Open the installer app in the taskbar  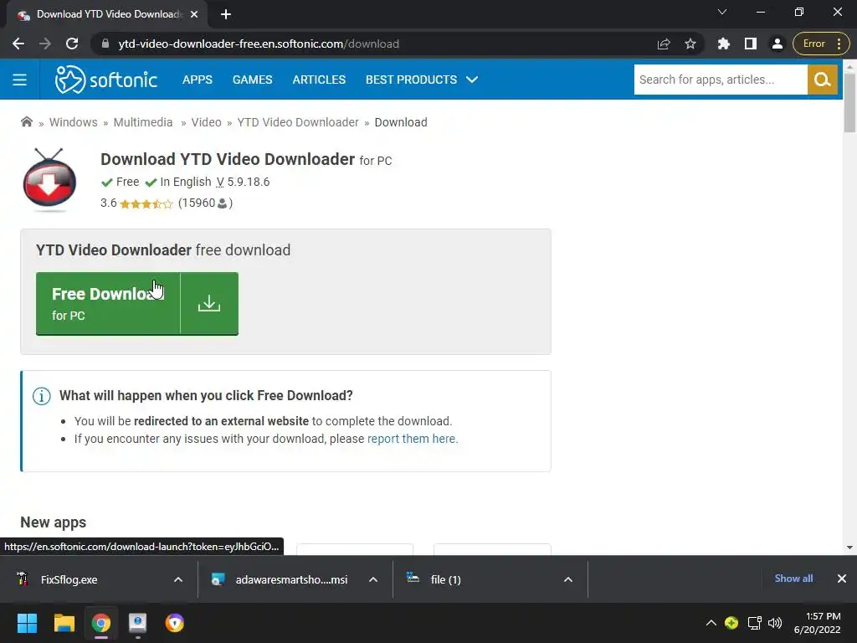coord(138,623)
